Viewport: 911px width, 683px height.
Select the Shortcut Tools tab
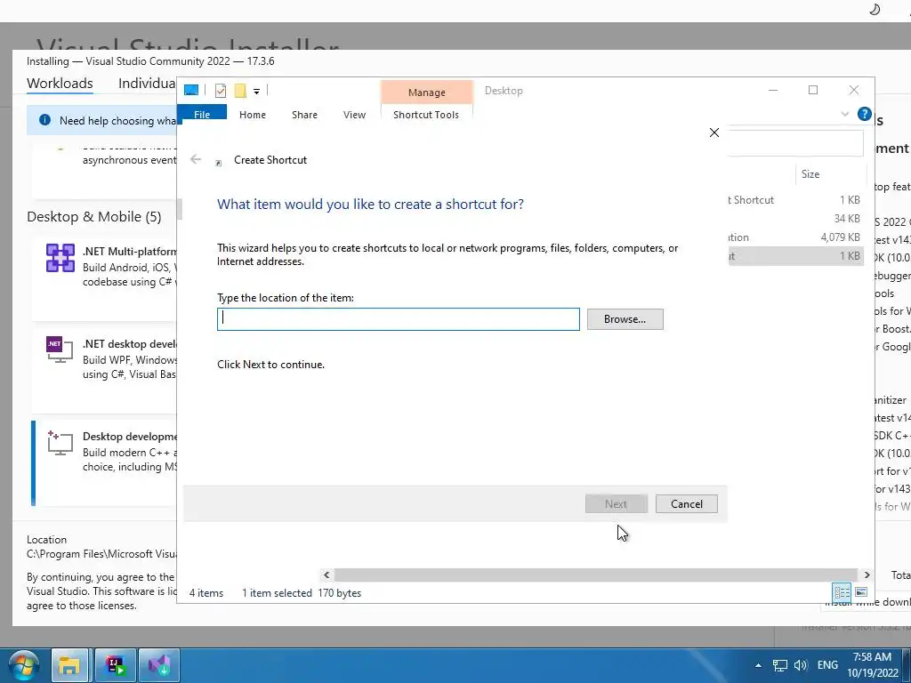coord(426,115)
